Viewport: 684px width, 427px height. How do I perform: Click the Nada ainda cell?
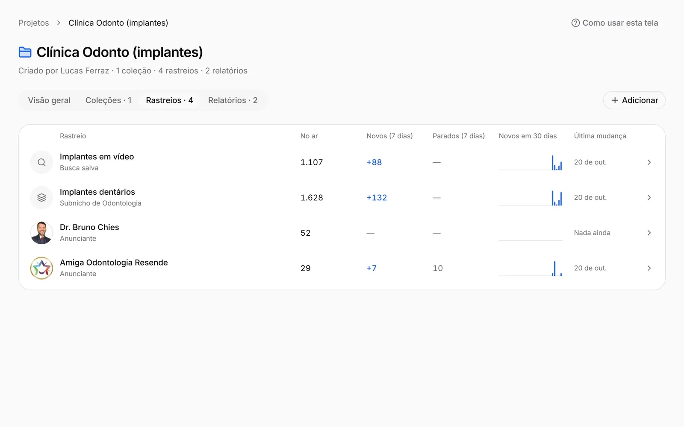(592, 233)
